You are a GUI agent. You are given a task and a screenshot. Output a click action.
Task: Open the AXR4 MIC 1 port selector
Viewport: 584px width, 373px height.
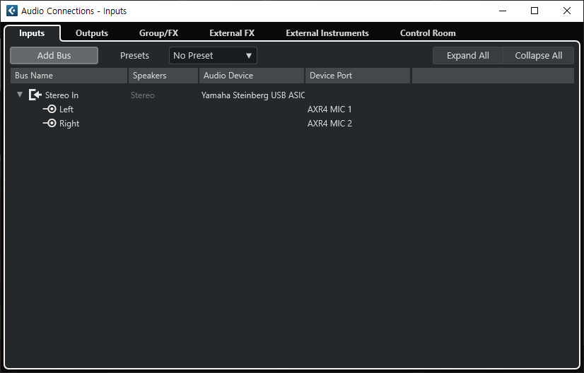tap(329, 109)
